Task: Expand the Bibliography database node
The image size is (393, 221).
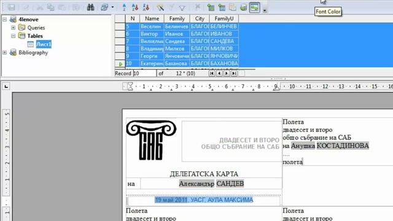Action: [4, 52]
